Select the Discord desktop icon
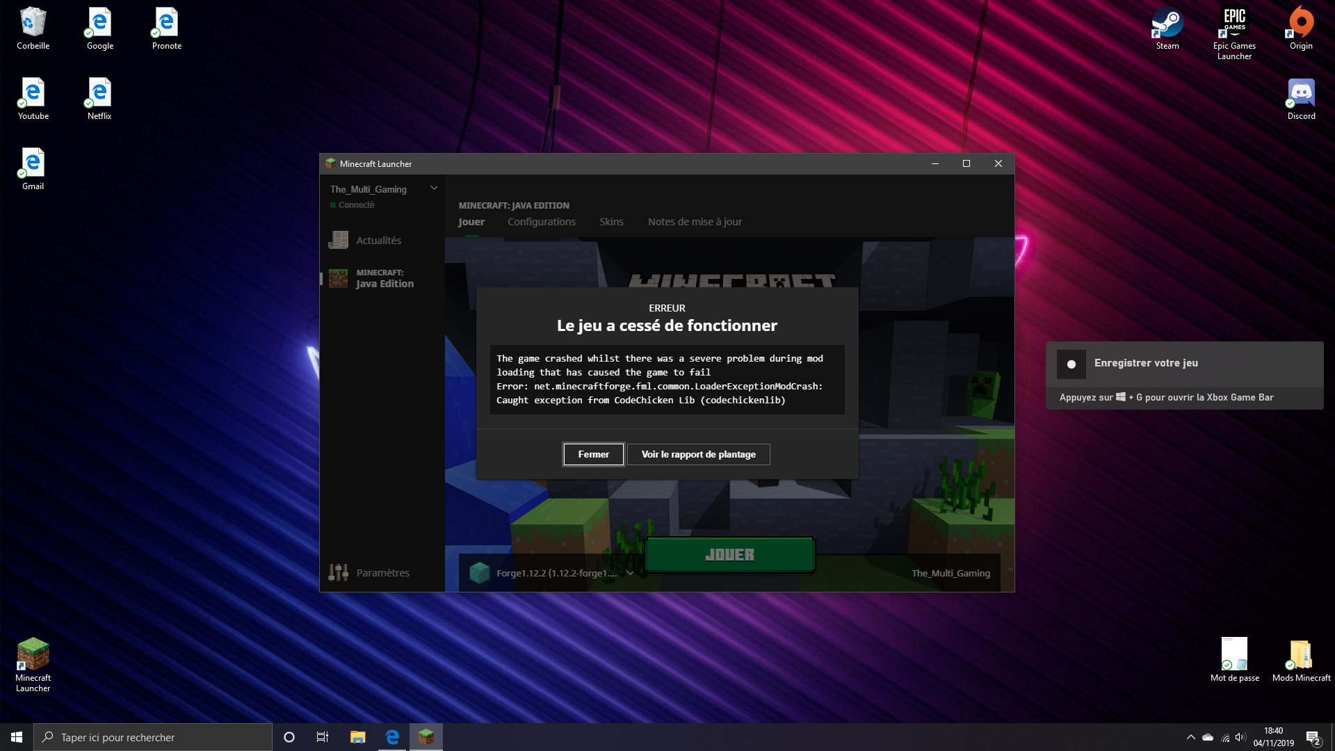The height and width of the screenshot is (751, 1335). coord(1301,99)
